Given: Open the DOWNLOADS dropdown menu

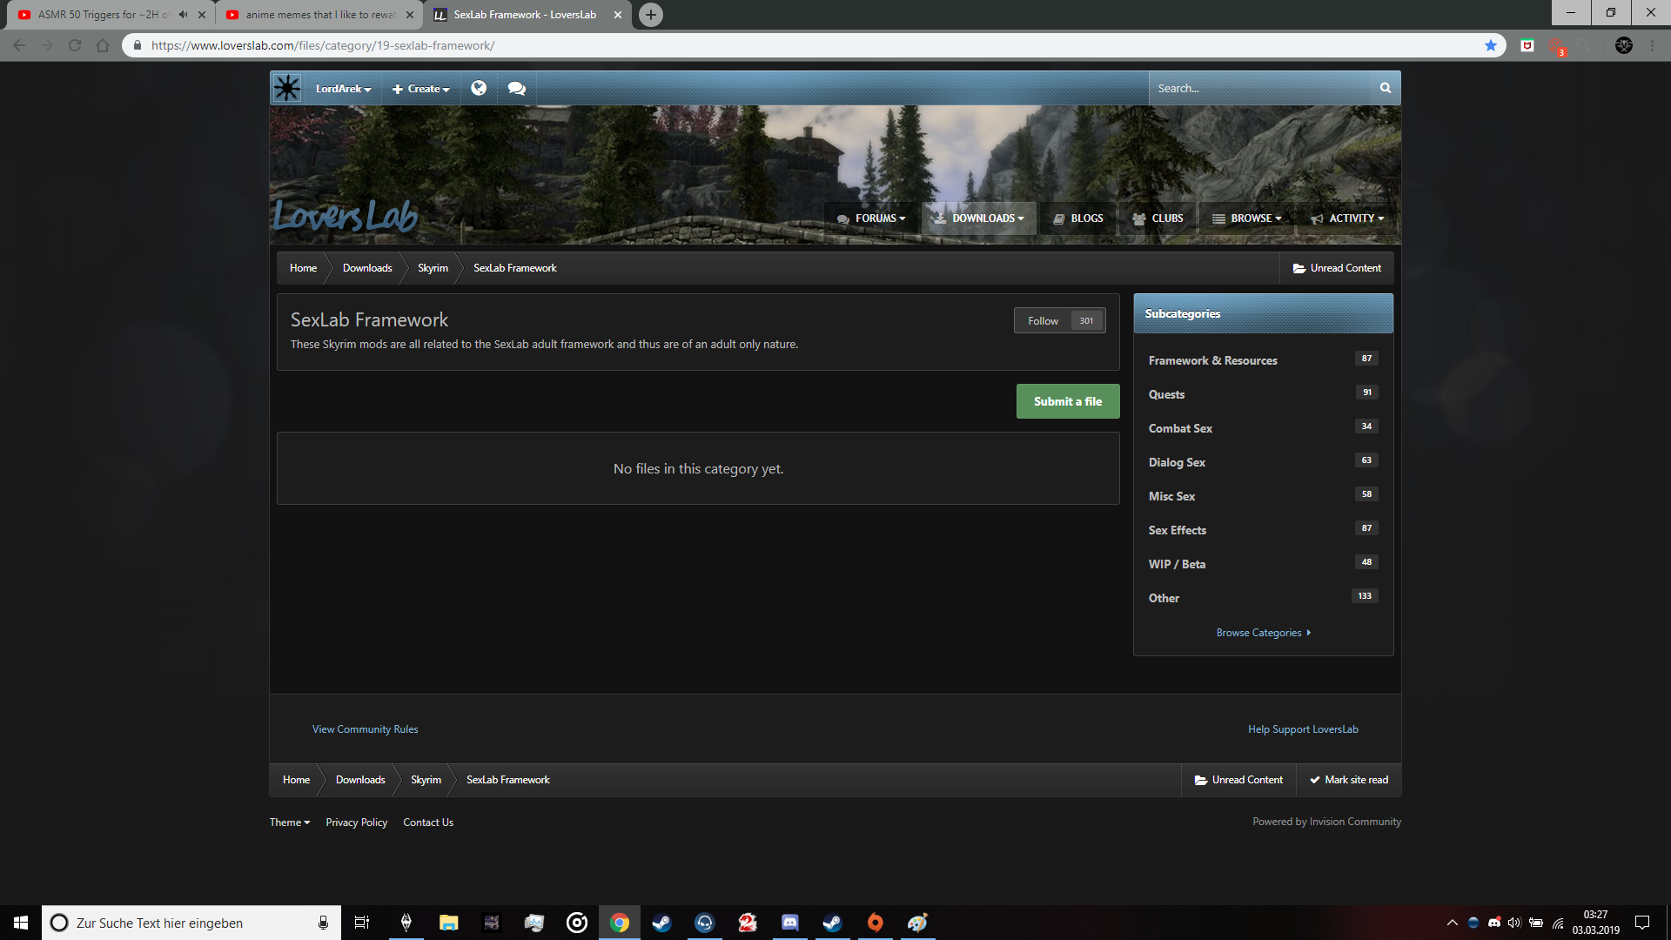Looking at the screenshot, I should pyautogui.click(x=980, y=218).
